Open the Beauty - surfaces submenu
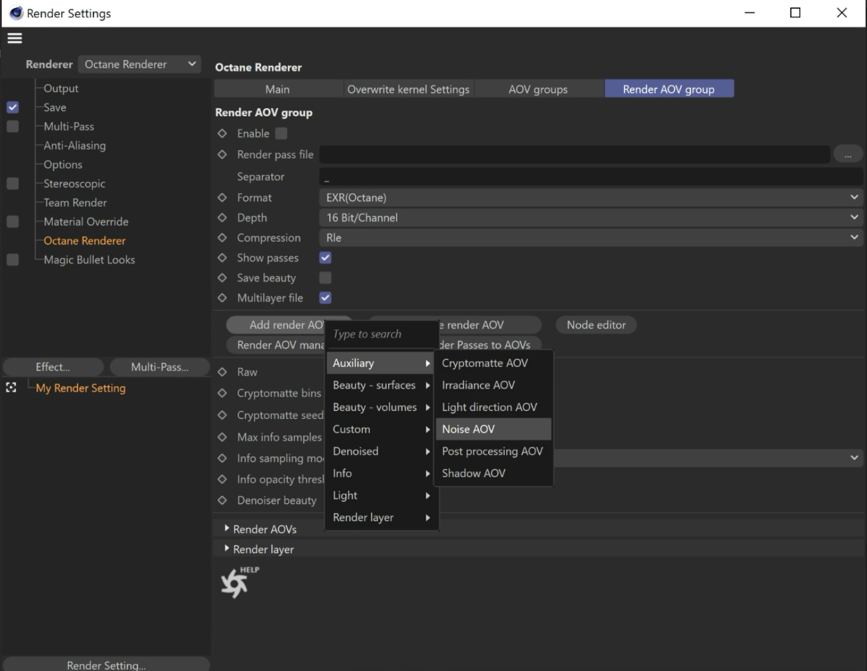867x671 pixels. (381, 385)
